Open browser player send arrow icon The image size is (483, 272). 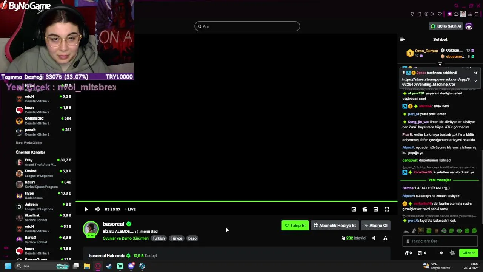coord(433,14)
